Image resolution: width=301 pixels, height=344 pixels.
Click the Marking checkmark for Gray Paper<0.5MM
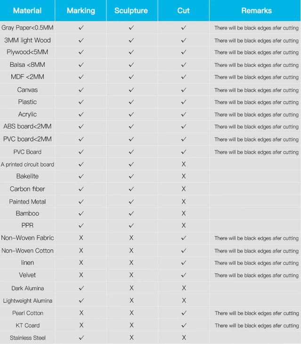click(81, 28)
